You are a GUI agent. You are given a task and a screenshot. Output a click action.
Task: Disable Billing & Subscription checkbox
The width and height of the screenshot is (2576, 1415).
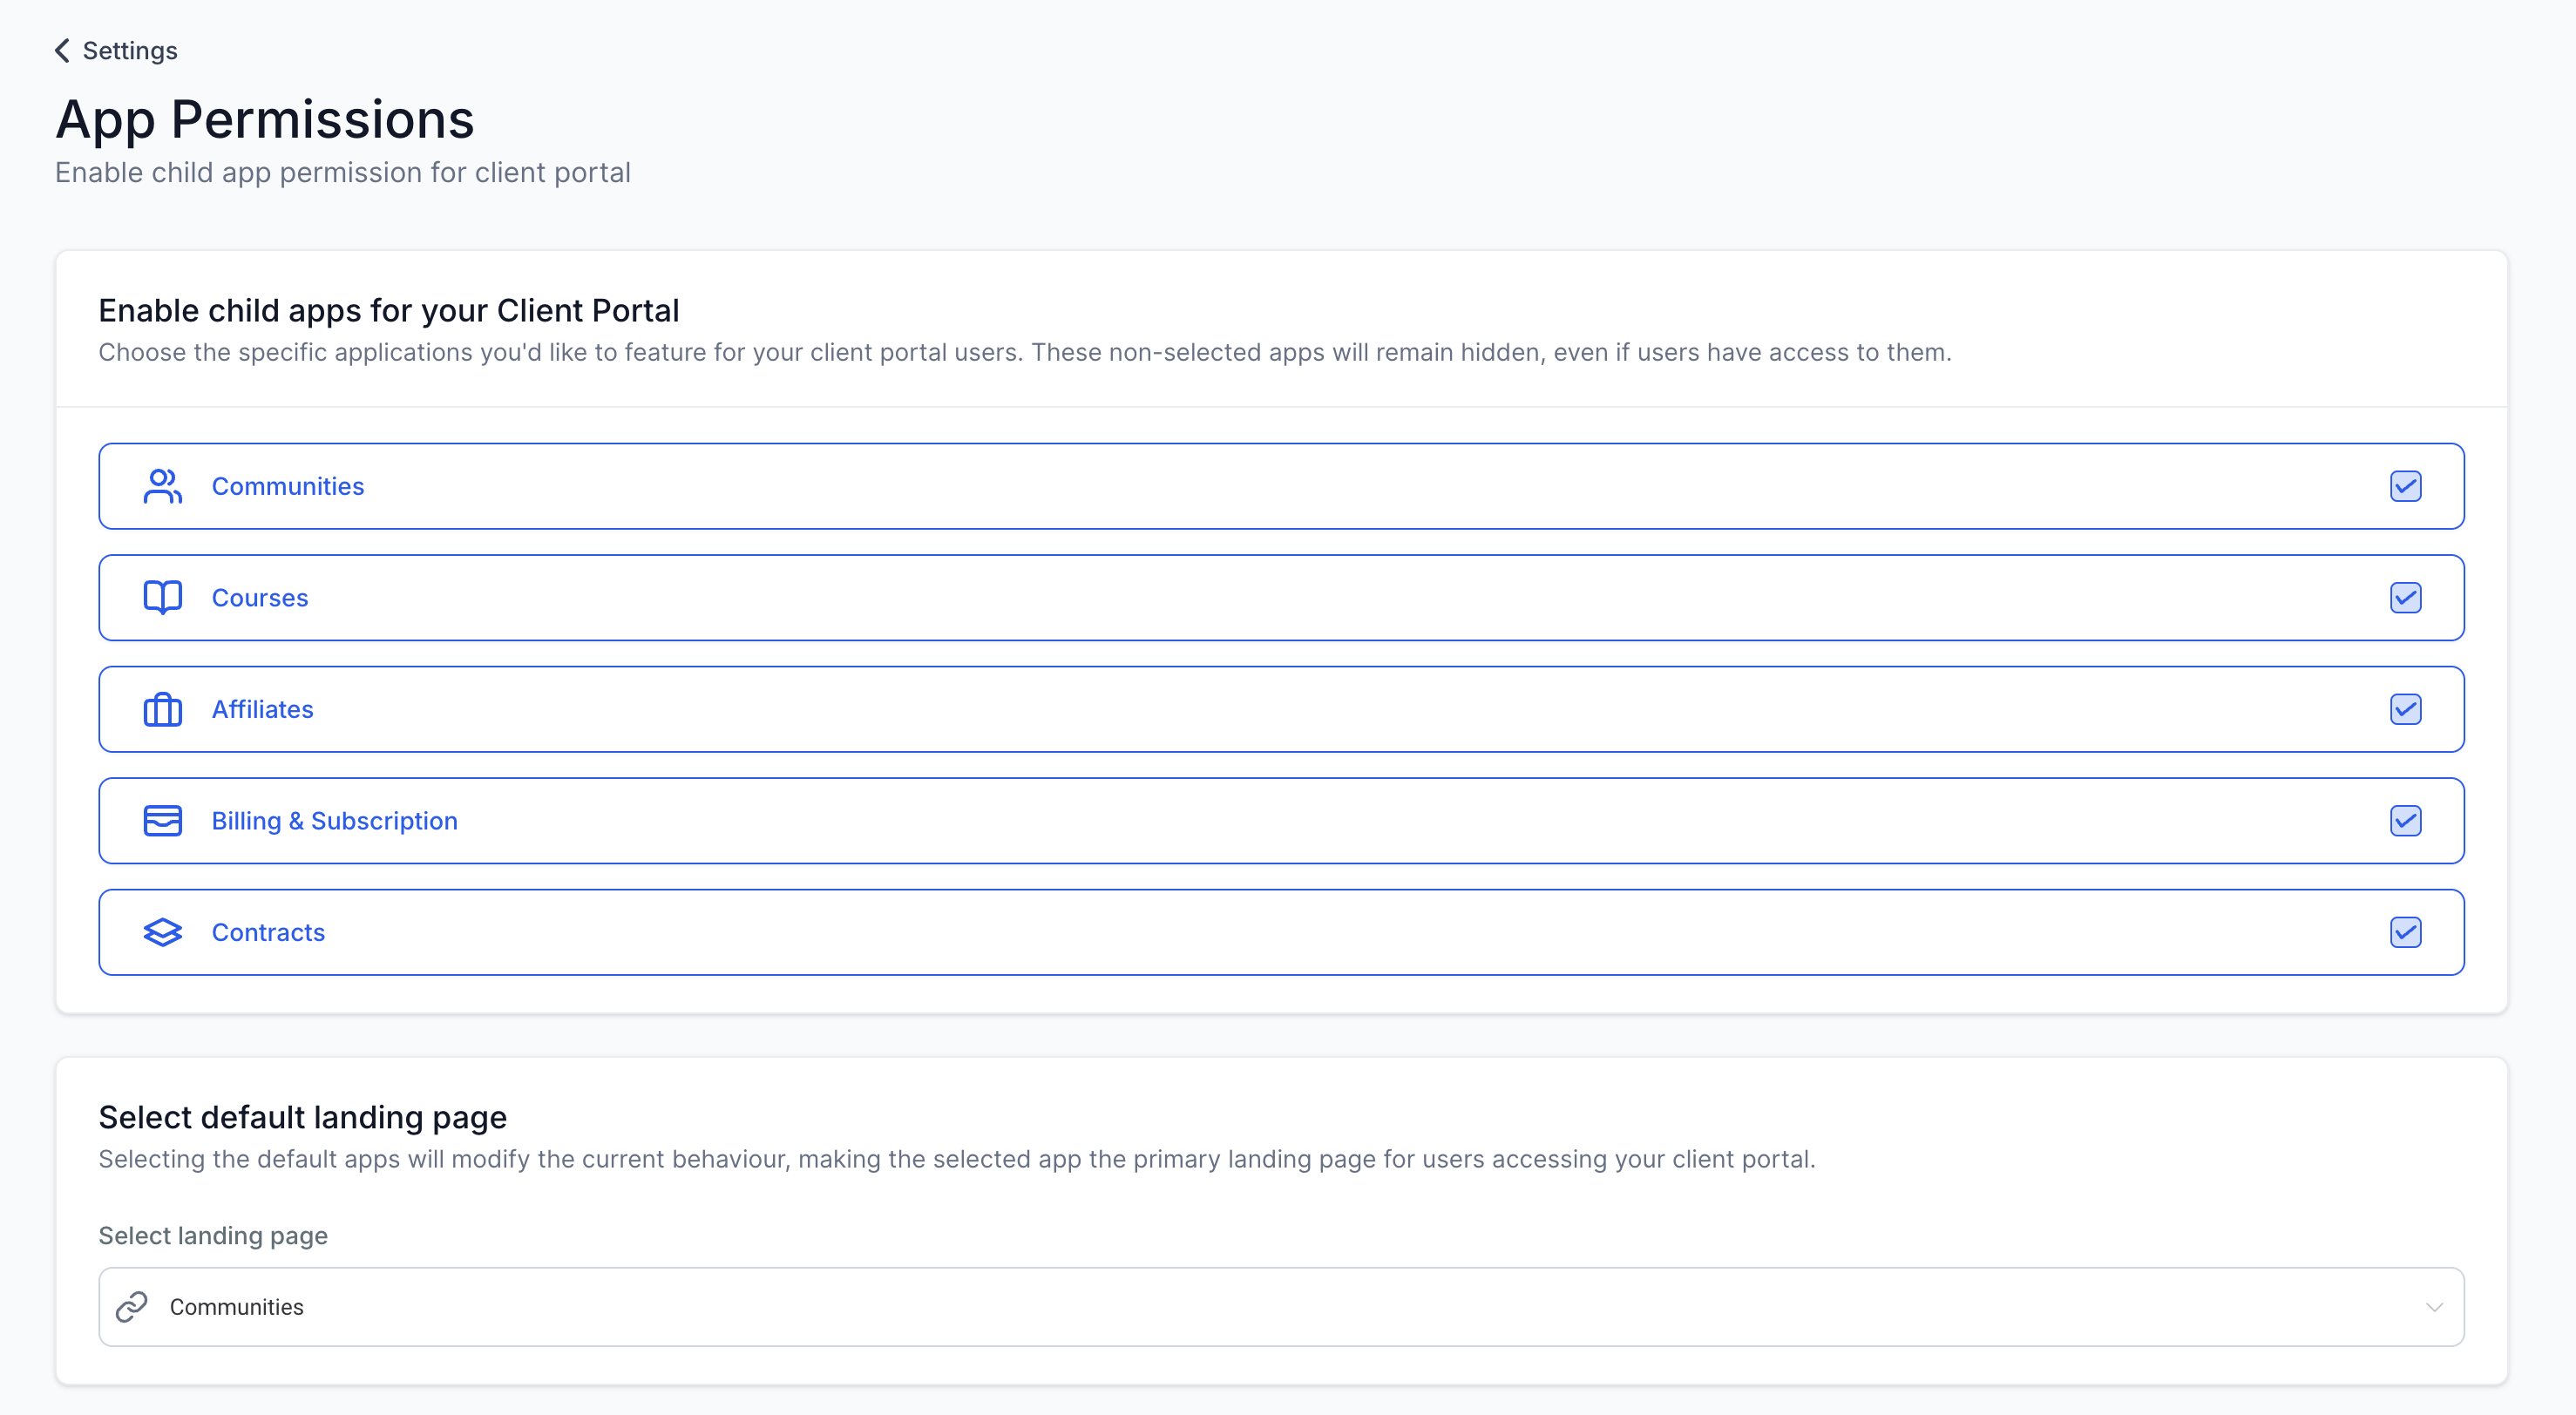pos(2405,821)
